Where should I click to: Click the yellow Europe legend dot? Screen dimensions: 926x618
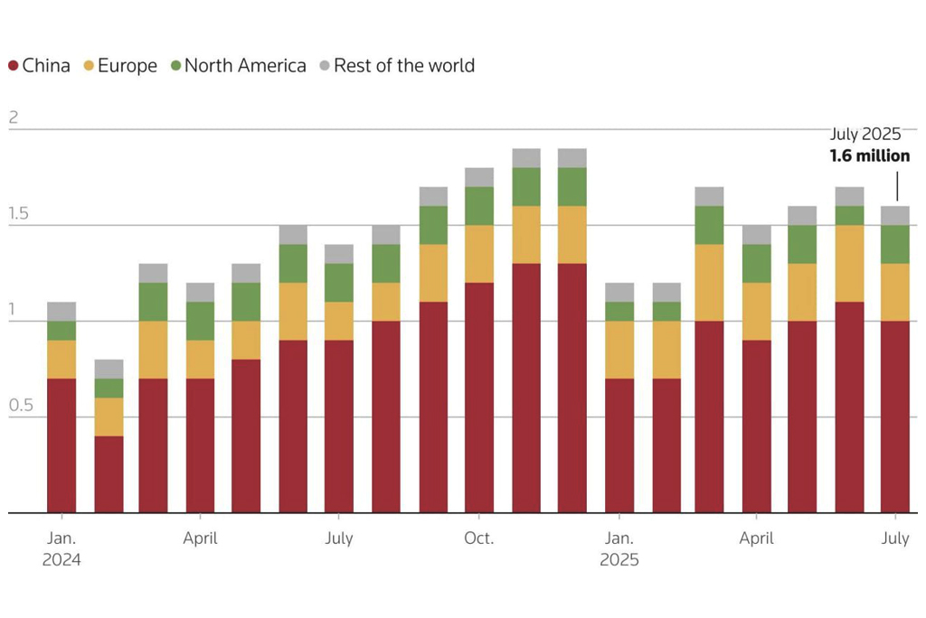click(89, 66)
